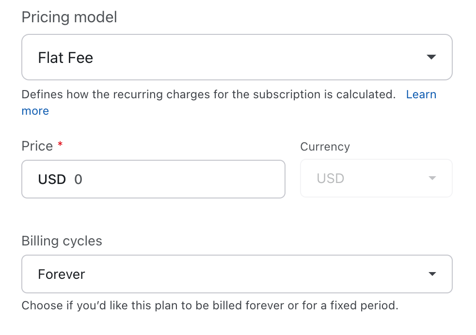Screen dimensions: 476x335
Task: Click the Pricing model dropdown arrow
Action: click(431, 57)
